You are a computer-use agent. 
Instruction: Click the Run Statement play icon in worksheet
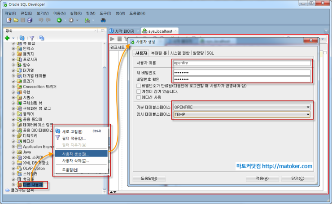[x=113, y=39]
